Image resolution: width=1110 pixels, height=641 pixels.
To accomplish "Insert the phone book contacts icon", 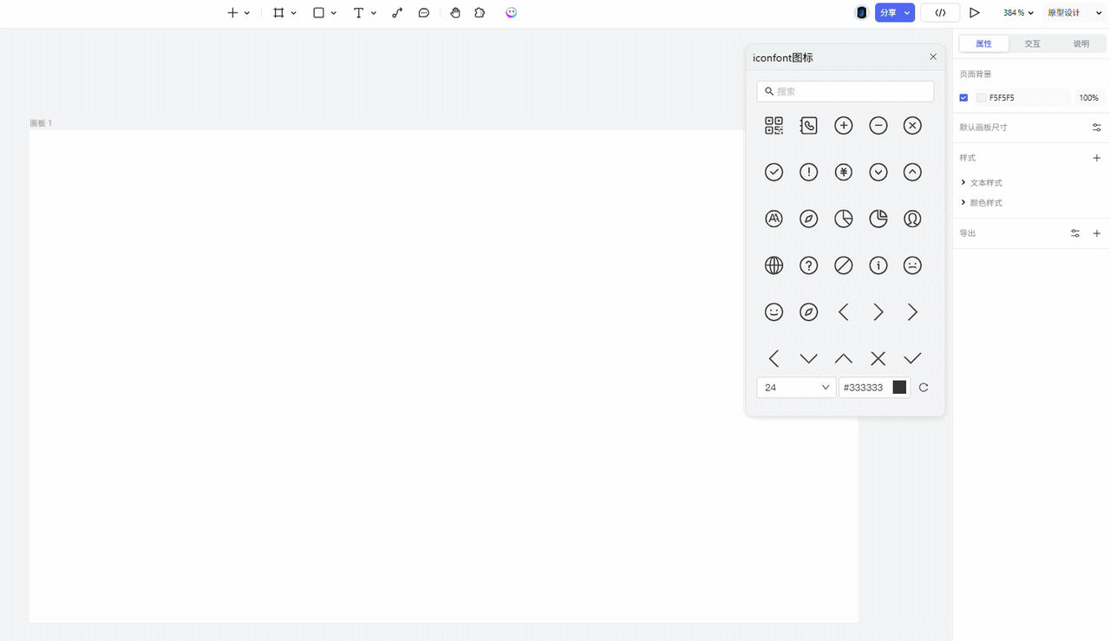I will (809, 126).
